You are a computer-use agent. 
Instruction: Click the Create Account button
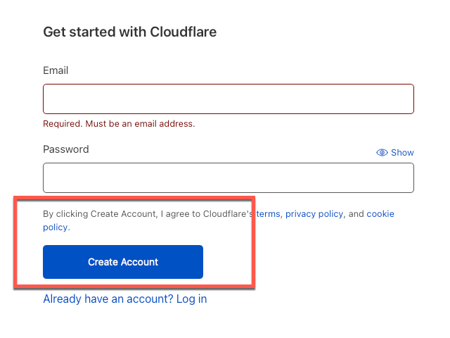[123, 262]
